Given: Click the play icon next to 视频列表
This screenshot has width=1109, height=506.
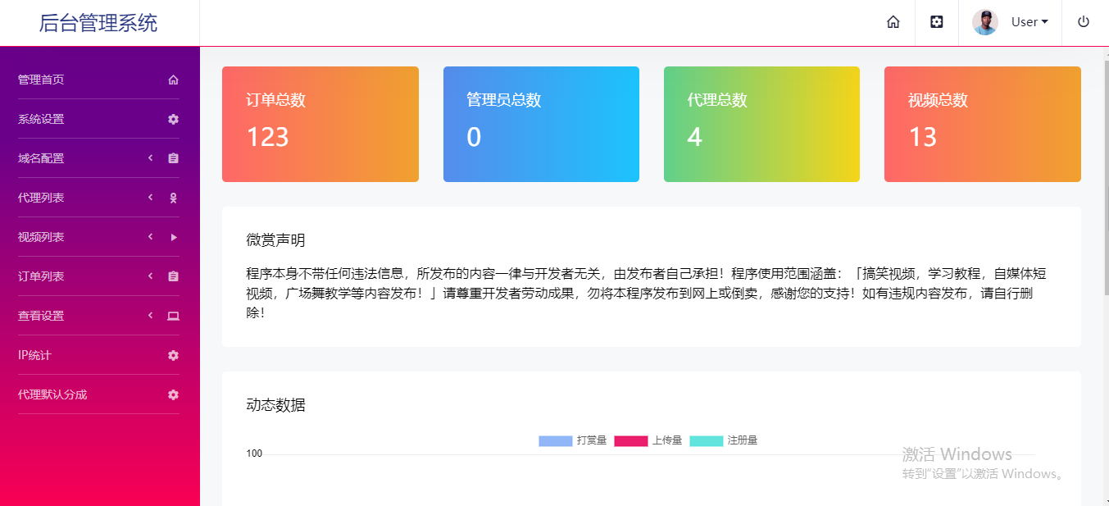Looking at the screenshot, I should pos(172,237).
